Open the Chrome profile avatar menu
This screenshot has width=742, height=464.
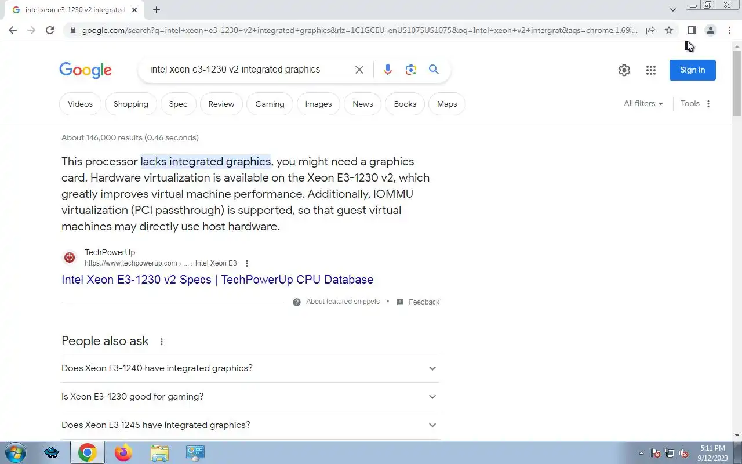click(x=710, y=30)
